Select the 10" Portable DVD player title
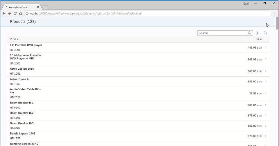 click(x=26, y=45)
